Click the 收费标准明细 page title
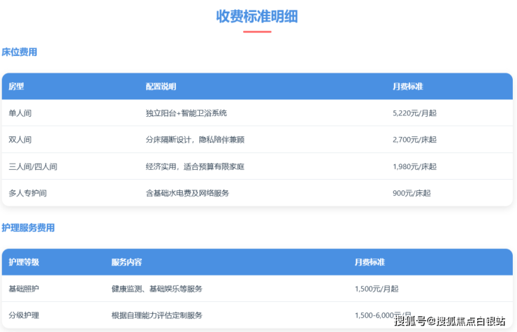This screenshot has height=332, width=517. pyautogui.click(x=256, y=16)
